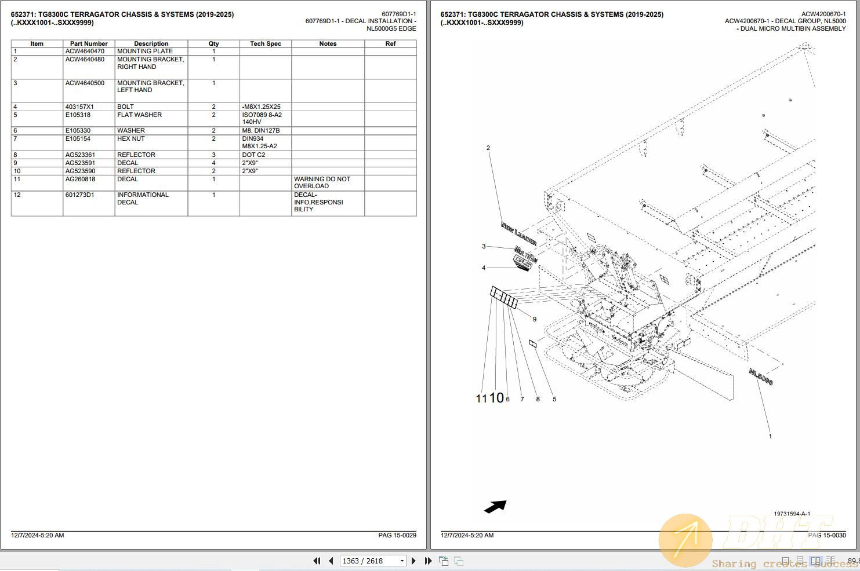Click the 607769D1-1 header on left page
Screen dimensions: 860x571
(399, 14)
